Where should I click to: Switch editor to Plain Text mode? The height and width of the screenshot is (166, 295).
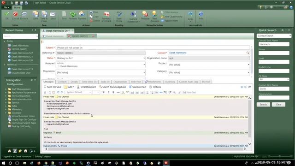[189, 92]
